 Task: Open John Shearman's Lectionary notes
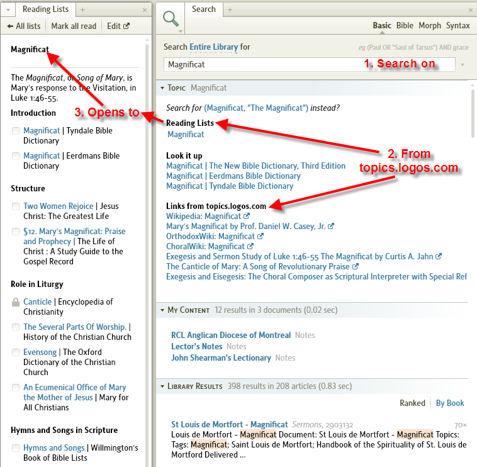(x=221, y=357)
